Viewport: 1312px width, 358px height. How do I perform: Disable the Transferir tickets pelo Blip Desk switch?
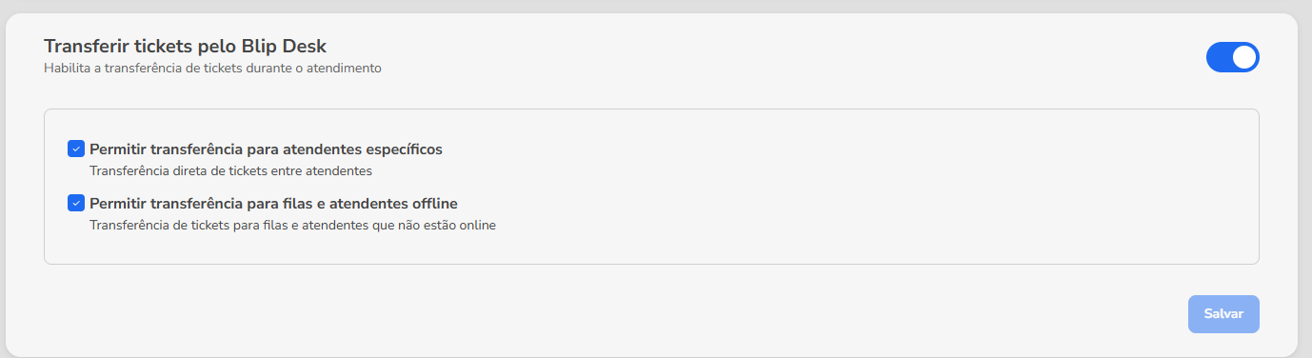click(x=1232, y=57)
